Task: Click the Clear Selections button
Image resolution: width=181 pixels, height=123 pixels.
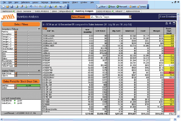Action: [168, 17]
